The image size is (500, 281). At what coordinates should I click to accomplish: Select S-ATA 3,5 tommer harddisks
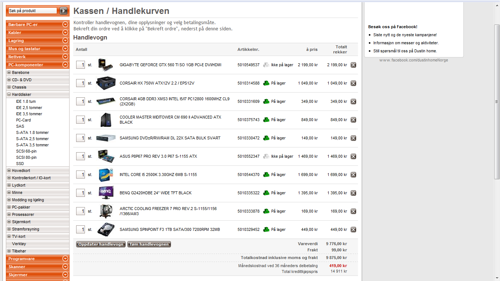[x=32, y=145]
